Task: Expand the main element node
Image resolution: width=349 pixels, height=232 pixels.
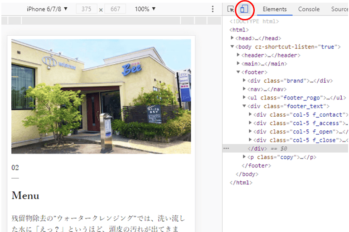Action: (x=238, y=63)
